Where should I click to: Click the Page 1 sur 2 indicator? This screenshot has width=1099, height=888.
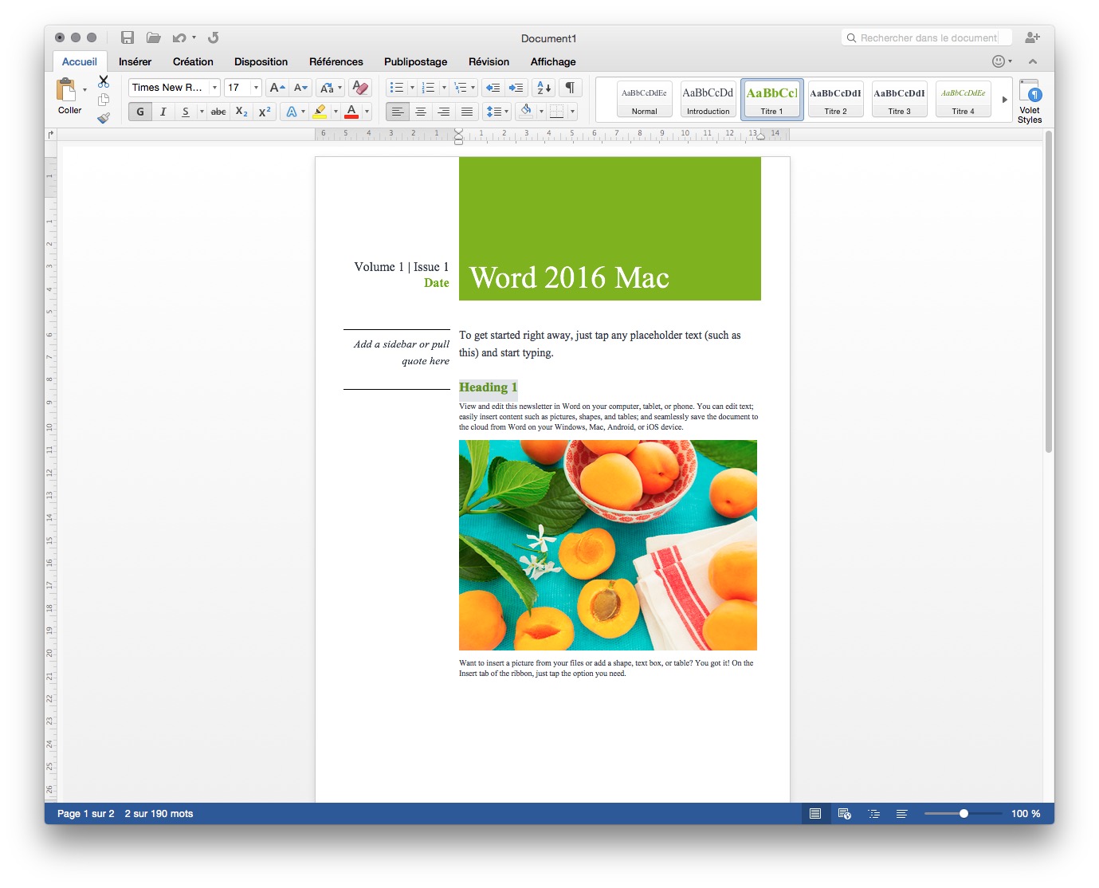coord(85,814)
